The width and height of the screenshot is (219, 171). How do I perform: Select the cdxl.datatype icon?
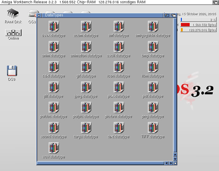[54, 67]
